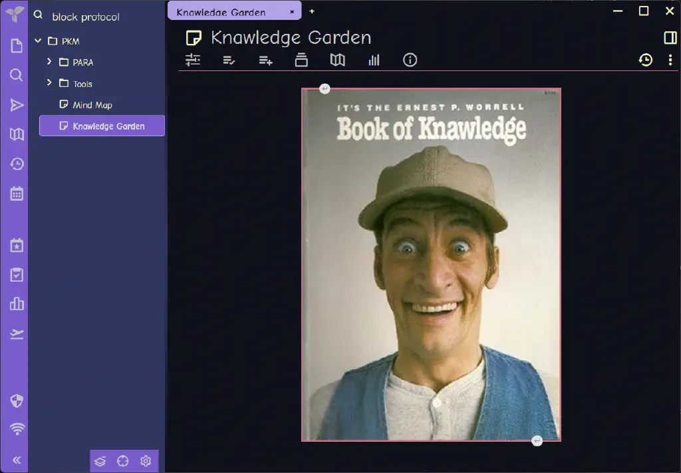Insert paragraph before image handle
This screenshot has height=473, width=681.
pos(325,88)
